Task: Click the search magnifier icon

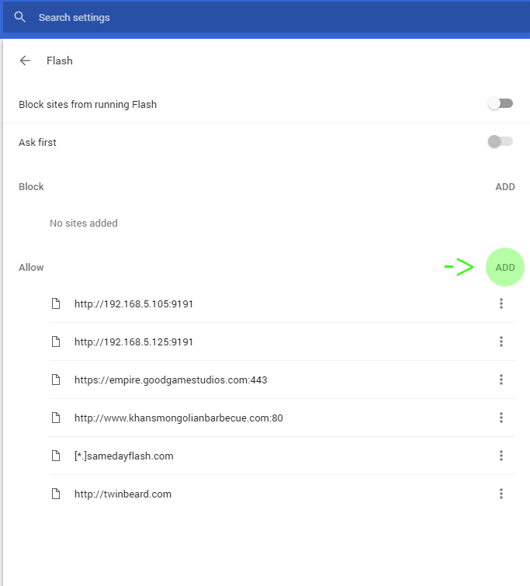Action: pos(20,17)
